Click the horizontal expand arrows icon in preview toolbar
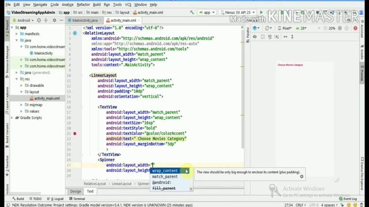The width and height of the screenshot is (369, 207). point(285,37)
